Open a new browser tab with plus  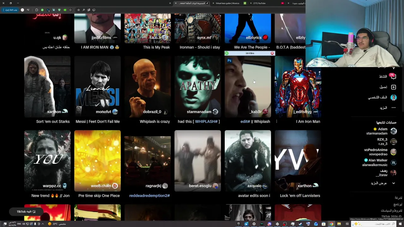(170, 3)
